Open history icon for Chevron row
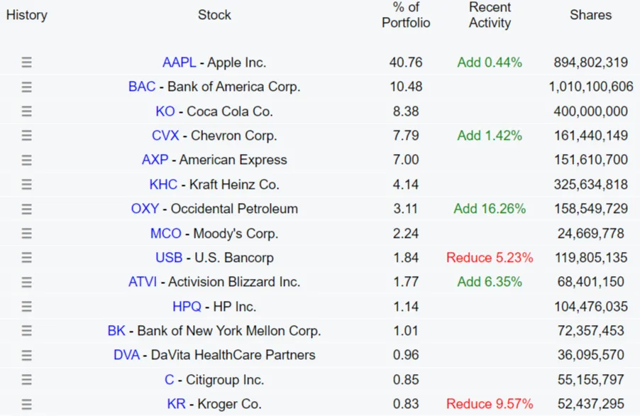640x416 pixels. (x=26, y=136)
